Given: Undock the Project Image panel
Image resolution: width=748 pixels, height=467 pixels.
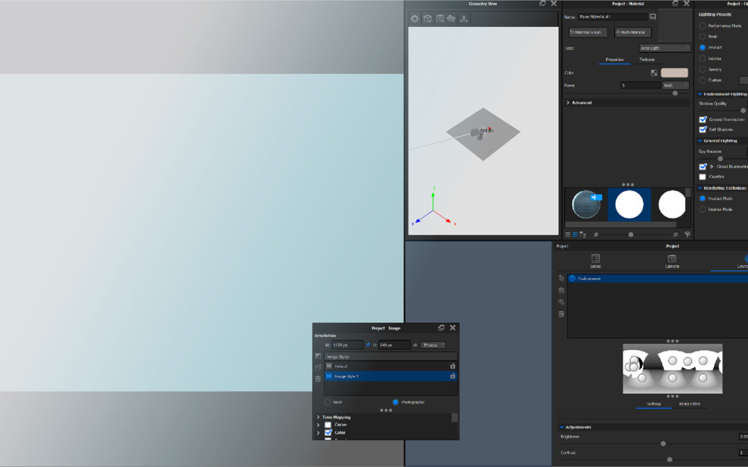Looking at the screenshot, I should pyautogui.click(x=440, y=328).
